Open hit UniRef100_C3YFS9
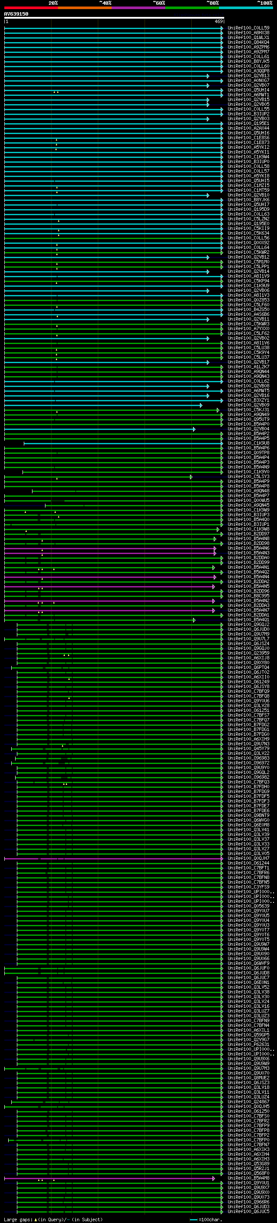Image resolution: width=277 pixels, height=1223 pixels. point(248,887)
